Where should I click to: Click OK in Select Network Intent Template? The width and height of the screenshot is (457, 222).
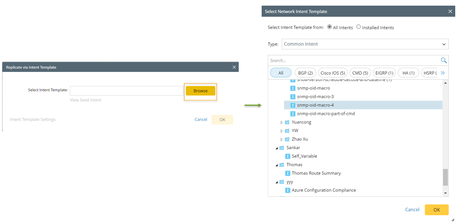[x=437, y=210]
